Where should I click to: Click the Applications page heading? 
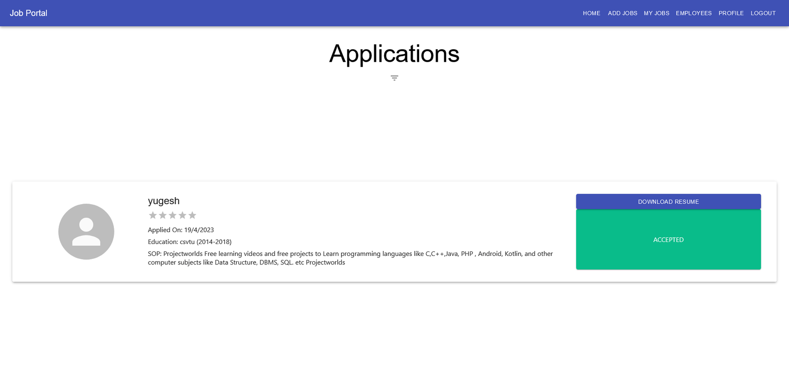pyautogui.click(x=394, y=54)
